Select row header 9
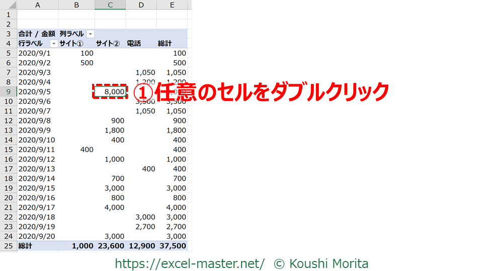Viewport: 483px width, 271px height. click(x=8, y=92)
